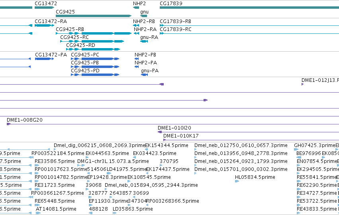Image resolution: width=339 pixels, height=215 pixels.
Task: Click HL05834.5prime feature
Action: pos(237,181)
